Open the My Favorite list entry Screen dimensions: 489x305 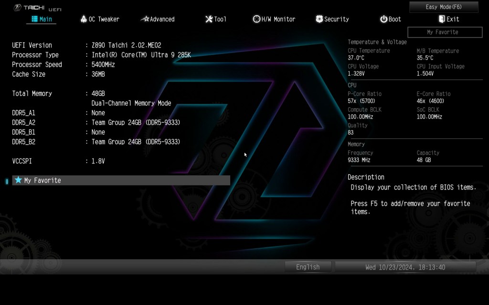[x=121, y=180]
